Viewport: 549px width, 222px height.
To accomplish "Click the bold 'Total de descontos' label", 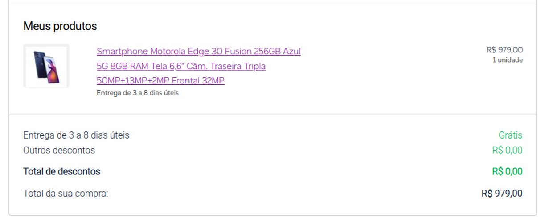I will (61, 171).
